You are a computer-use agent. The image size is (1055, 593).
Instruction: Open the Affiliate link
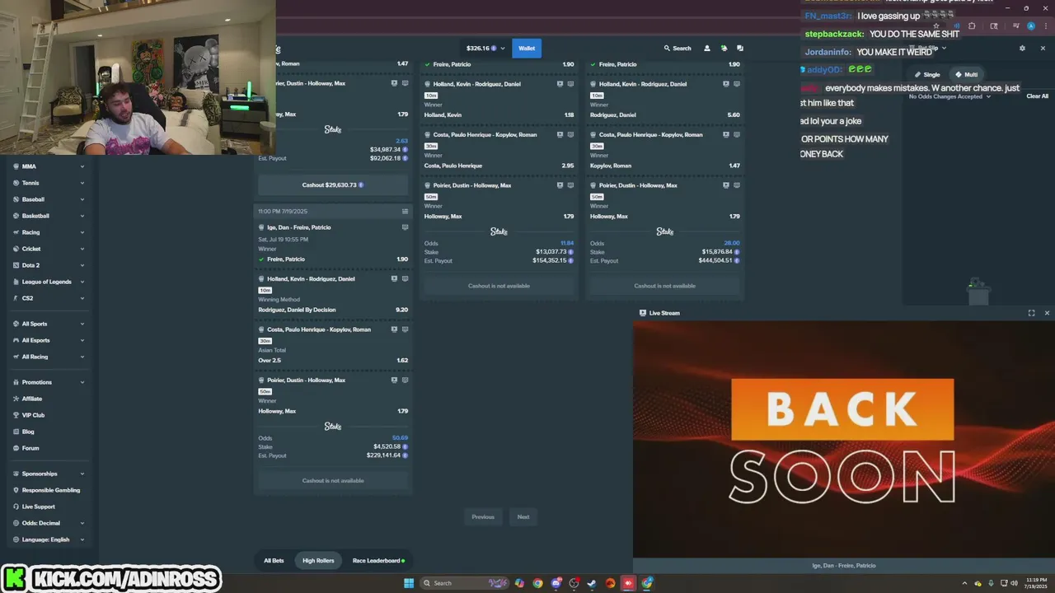point(31,399)
